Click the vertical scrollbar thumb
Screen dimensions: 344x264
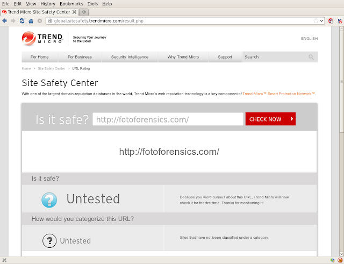click(x=341, y=82)
